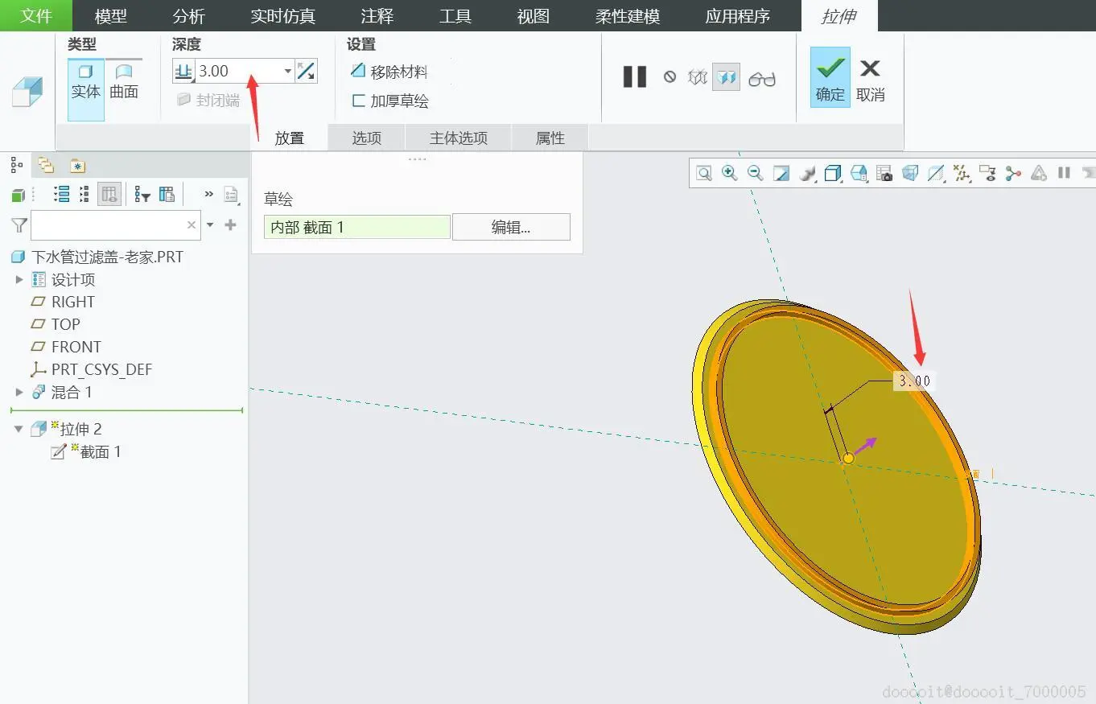Select the no preview icon
Image resolution: width=1096 pixels, height=704 pixels.
click(x=670, y=77)
